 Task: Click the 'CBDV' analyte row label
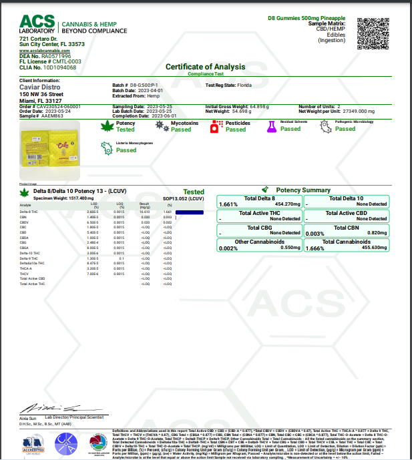pos(24,222)
